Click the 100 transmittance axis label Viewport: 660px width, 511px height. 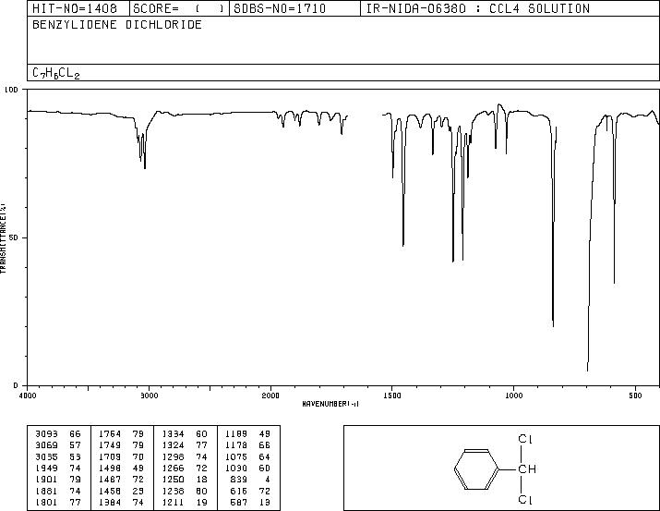pos(11,90)
